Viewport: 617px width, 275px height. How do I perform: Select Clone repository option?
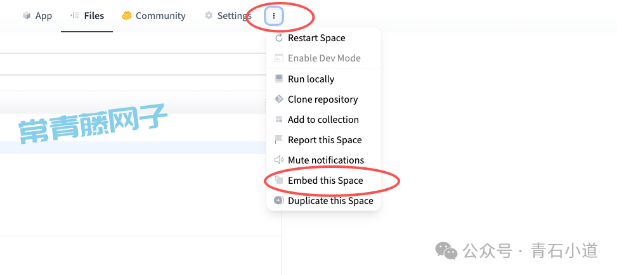(x=323, y=99)
